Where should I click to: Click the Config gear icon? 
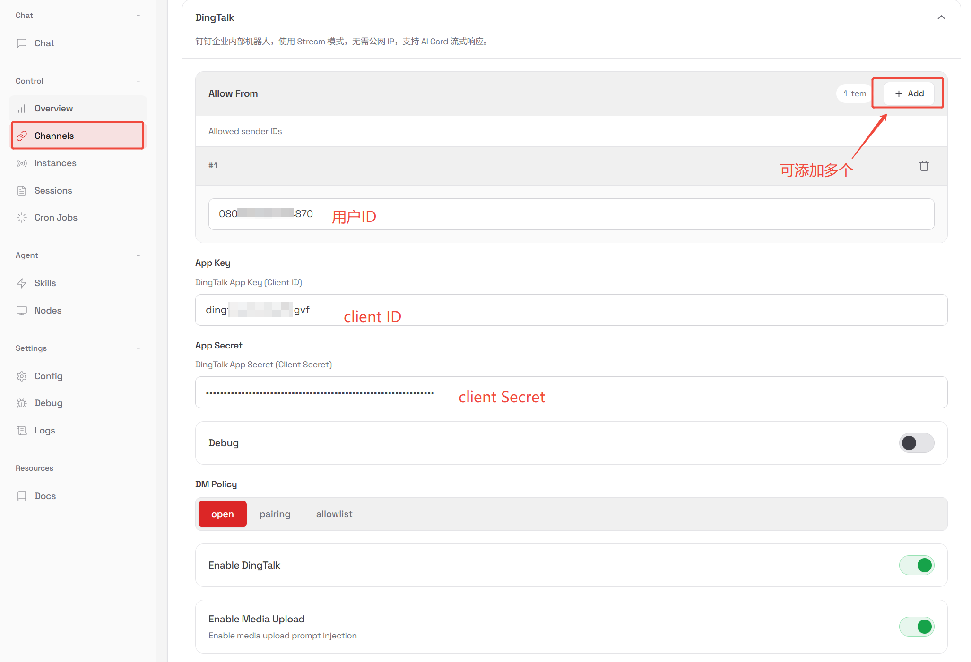pyautogui.click(x=22, y=376)
